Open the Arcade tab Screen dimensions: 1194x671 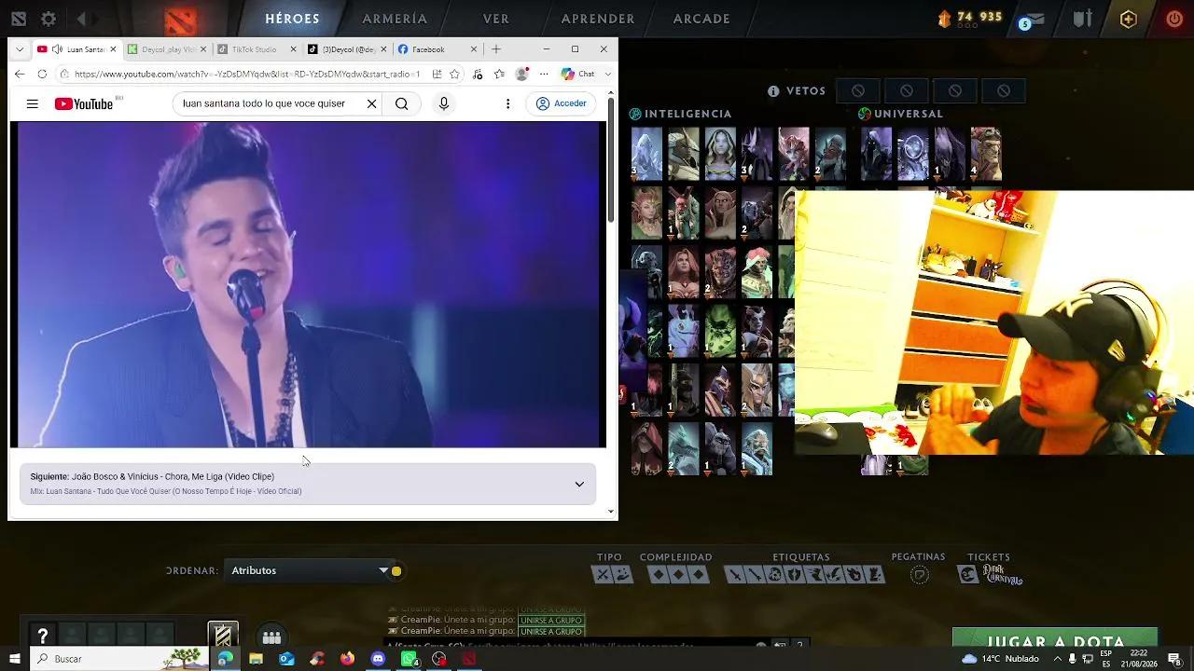point(701,19)
